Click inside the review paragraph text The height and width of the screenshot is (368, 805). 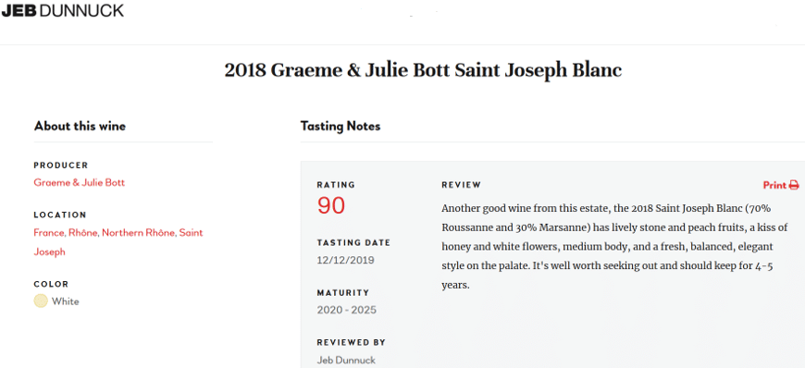coord(614,246)
